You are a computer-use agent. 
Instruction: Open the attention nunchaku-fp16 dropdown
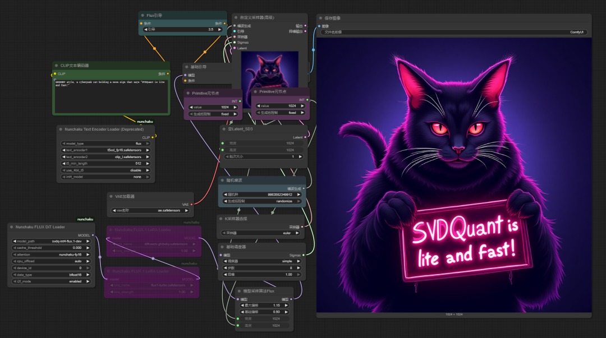click(52, 255)
